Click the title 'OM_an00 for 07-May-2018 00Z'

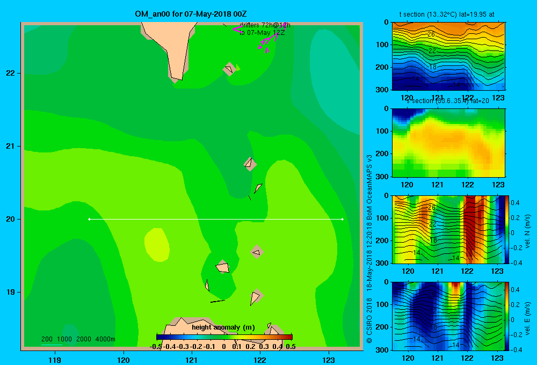tap(191, 14)
